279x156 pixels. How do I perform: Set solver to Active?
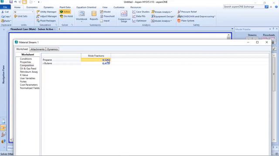pyautogui.click(x=65, y=12)
